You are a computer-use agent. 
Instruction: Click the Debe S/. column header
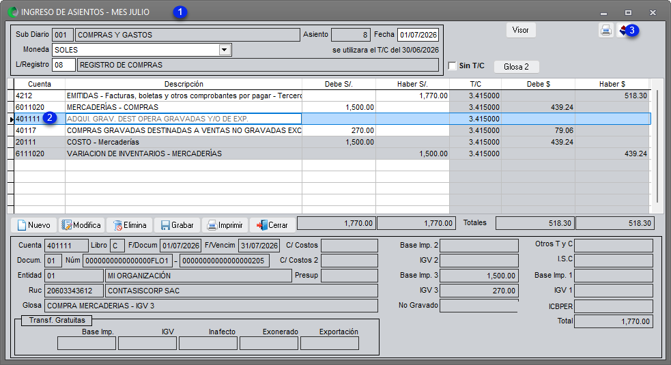[339, 85]
